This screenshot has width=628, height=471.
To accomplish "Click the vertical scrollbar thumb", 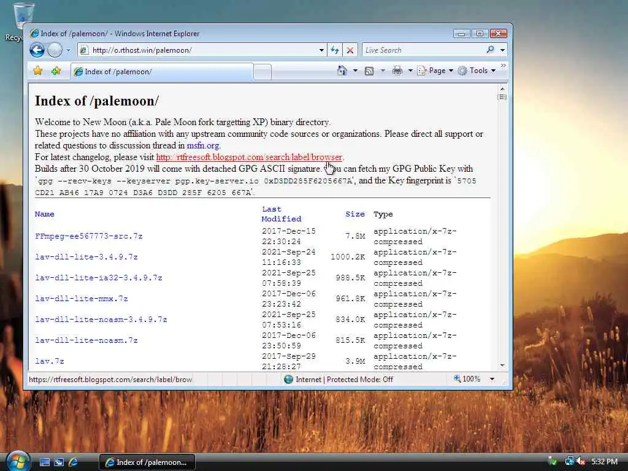I will tap(502, 98).
